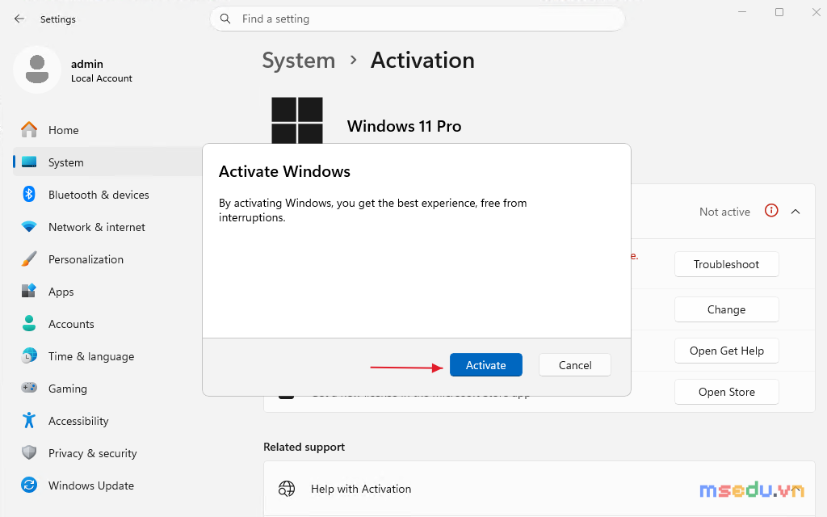Image resolution: width=827 pixels, height=517 pixels.
Task: Click the admin account name
Action: coord(87,64)
